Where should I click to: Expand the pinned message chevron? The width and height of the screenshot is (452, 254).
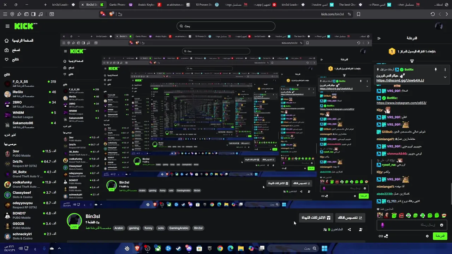[x=445, y=77]
